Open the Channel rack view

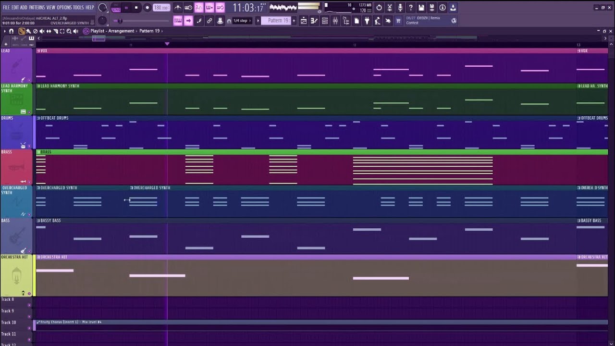[325, 21]
